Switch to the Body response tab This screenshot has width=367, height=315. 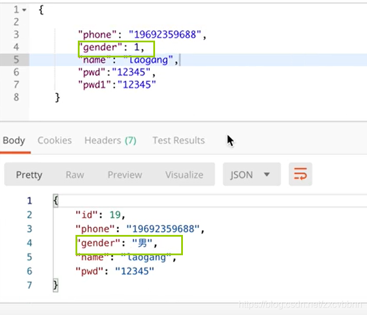(x=14, y=140)
